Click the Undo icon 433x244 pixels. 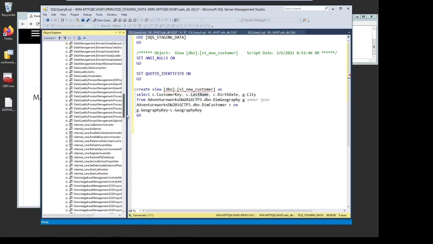click(158, 20)
